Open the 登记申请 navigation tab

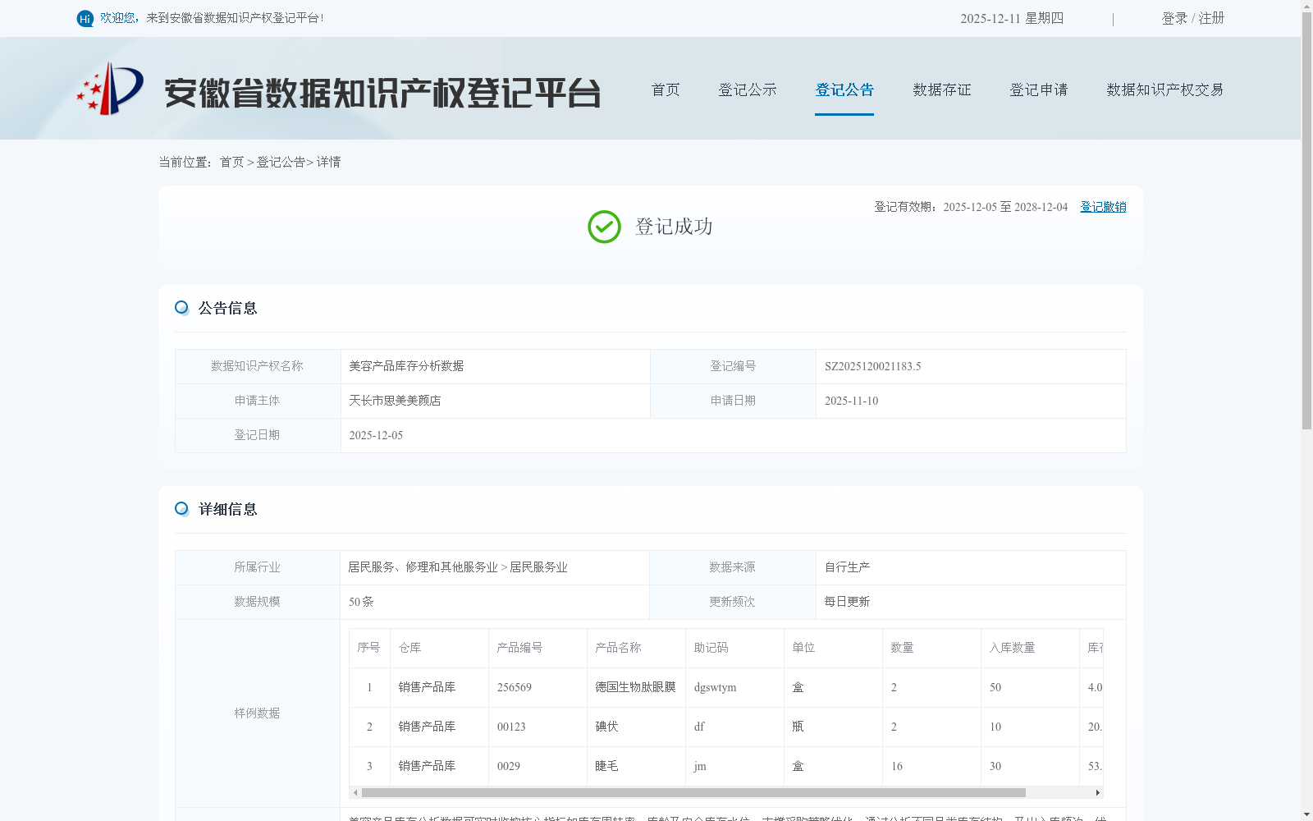[1039, 89]
